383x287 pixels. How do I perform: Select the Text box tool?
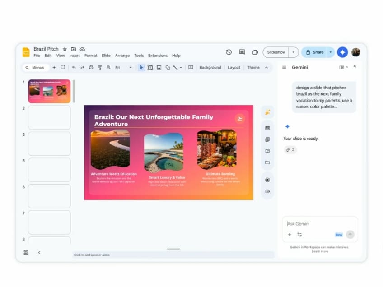151,67
